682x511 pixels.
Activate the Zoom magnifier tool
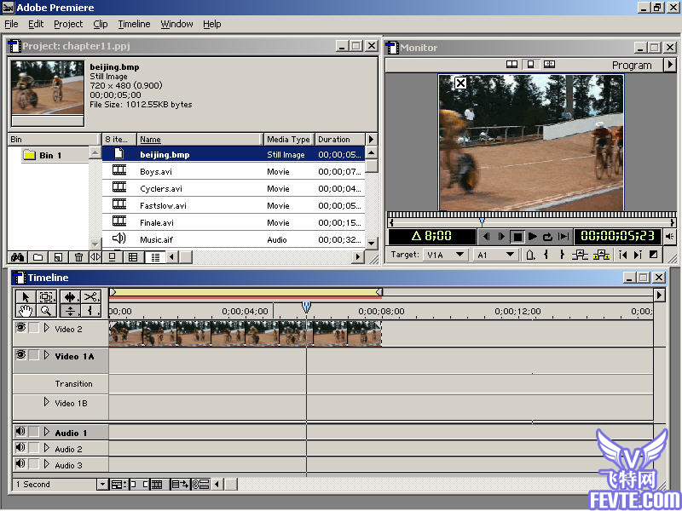point(47,311)
